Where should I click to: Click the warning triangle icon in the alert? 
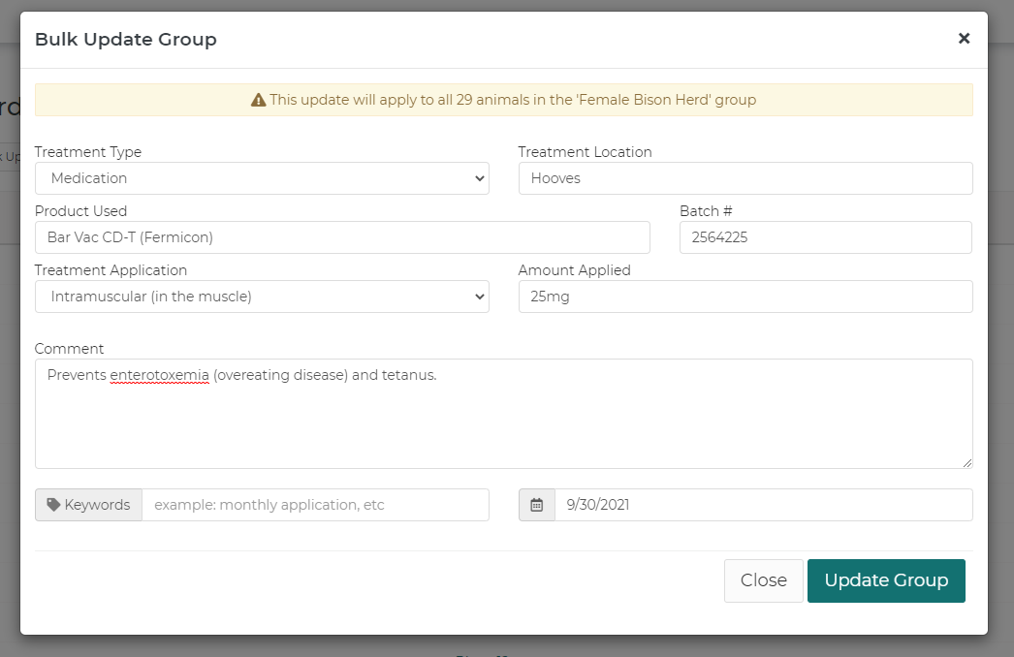(x=258, y=100)
